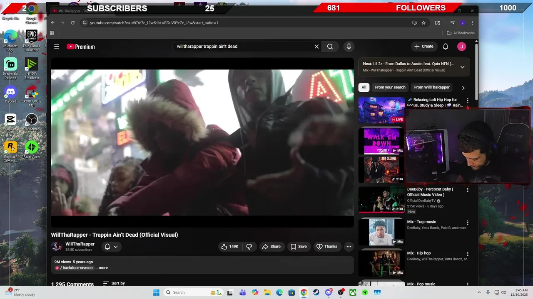
Task: Open weather widget showing 21°F
Action: [20, 292]
